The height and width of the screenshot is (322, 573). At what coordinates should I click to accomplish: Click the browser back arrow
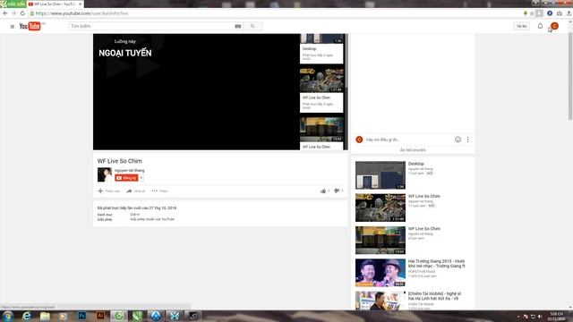click(5, 13)
